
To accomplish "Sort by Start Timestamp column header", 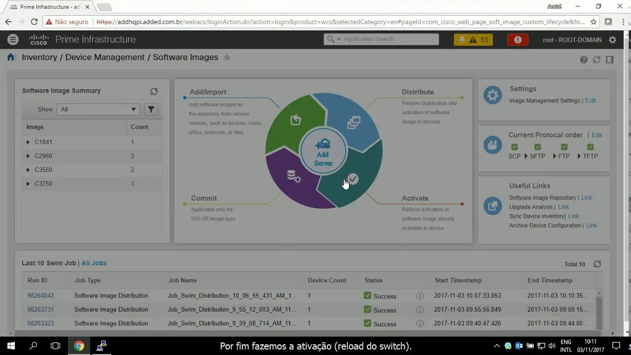I will [x=475, y=280].
